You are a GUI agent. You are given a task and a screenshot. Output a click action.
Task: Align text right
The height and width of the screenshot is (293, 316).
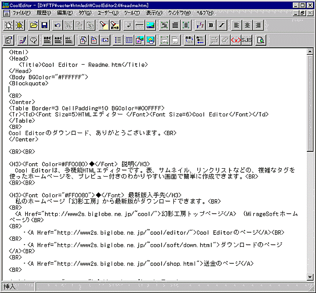[x=258, y=25]
